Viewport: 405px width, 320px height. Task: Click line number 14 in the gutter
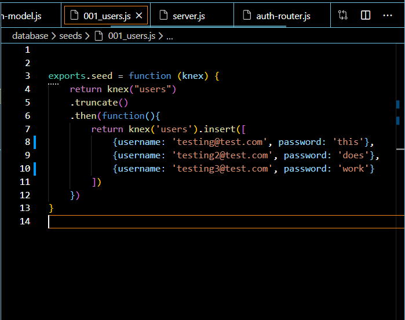[x=25, y=221]
